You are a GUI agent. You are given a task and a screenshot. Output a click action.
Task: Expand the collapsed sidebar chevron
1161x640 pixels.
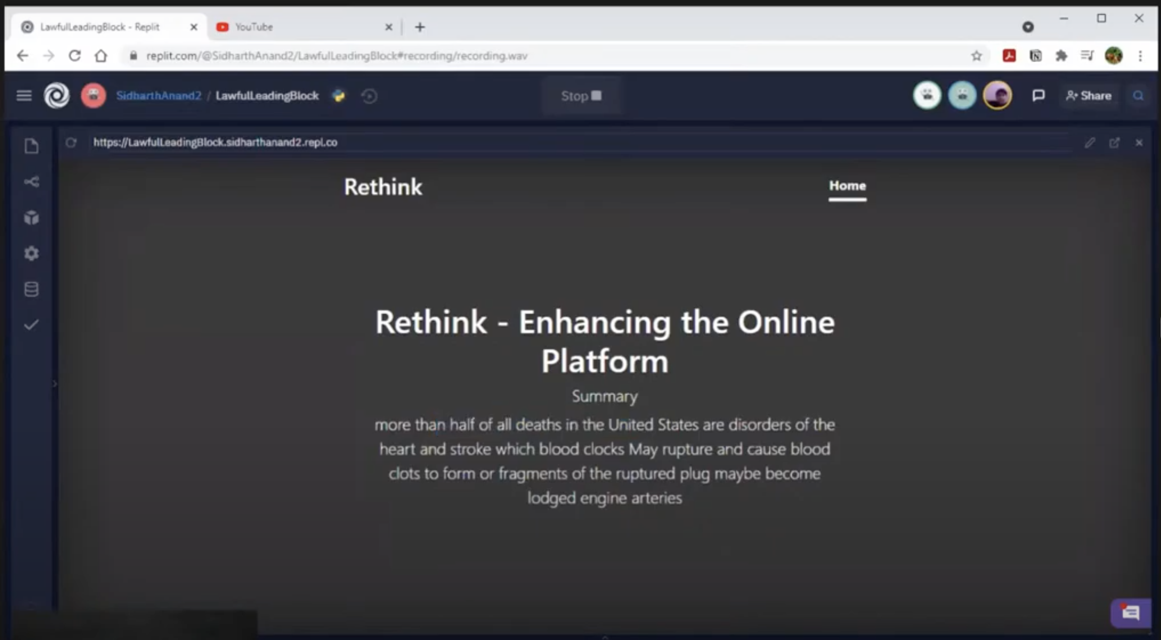click(55, 384)
